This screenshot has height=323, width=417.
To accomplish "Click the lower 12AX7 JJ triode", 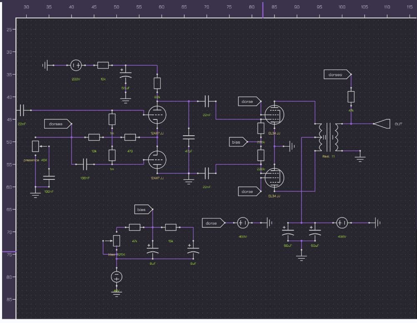I will pos(157,160).
